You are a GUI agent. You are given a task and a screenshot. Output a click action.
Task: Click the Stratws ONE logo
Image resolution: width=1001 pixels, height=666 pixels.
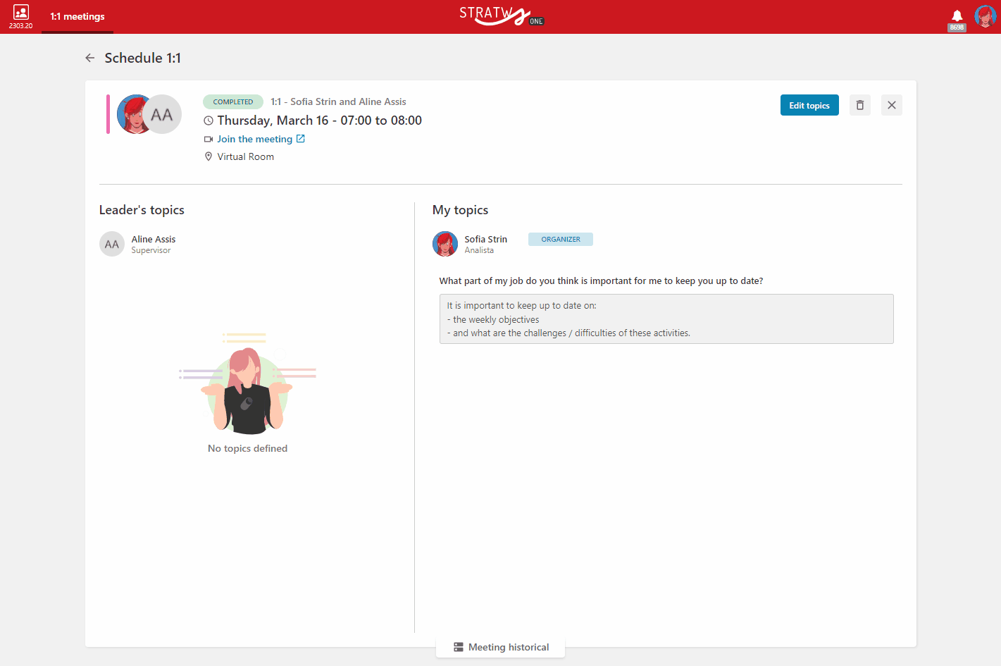502,16
